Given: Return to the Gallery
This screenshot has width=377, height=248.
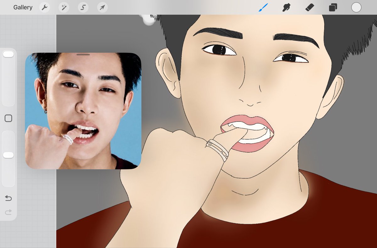Looking at the screenshot, I should pyautogui.click(x=23, y=7).
